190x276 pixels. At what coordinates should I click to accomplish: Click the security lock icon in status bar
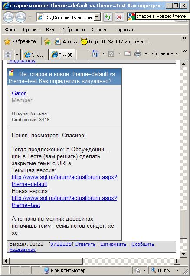[138, 270]
